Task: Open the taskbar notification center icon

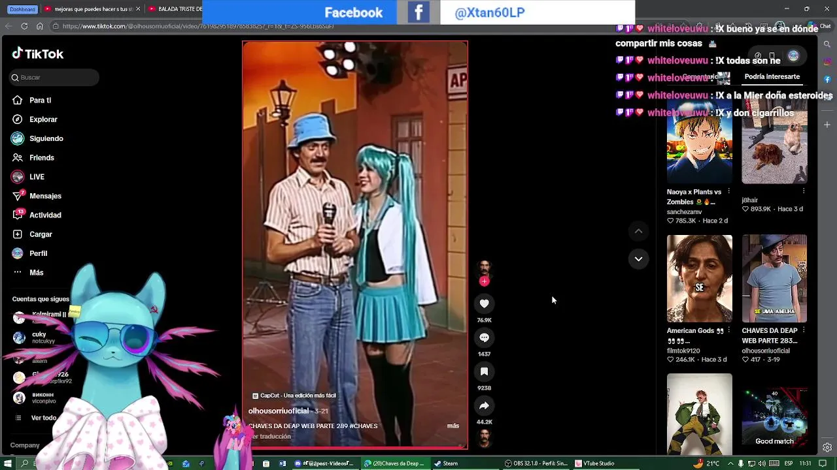Action: click(x=822, y=463)
